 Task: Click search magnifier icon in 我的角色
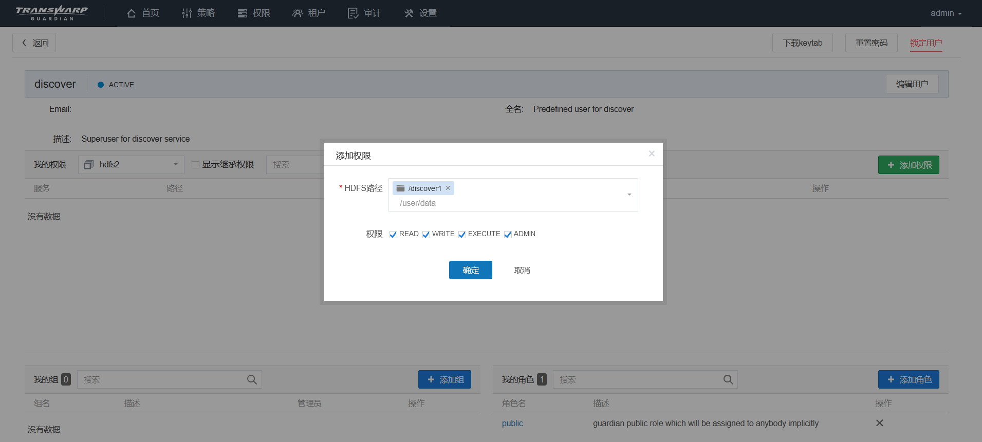pyautogui.click(x=728, y=379)
